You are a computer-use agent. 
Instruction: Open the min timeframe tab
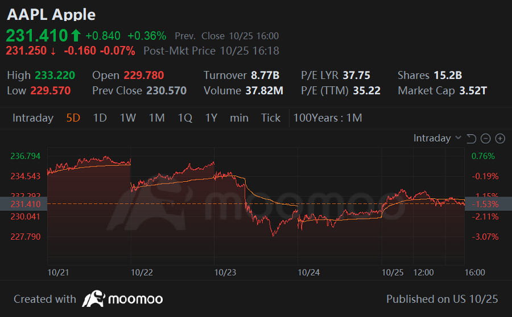click(x=239, y=118)
